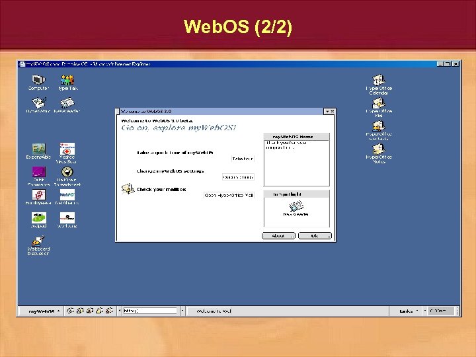This screenshot has width=476, height=357.
Task: Open the HyperWord desktop icon
Action: [x=38, y=105]
